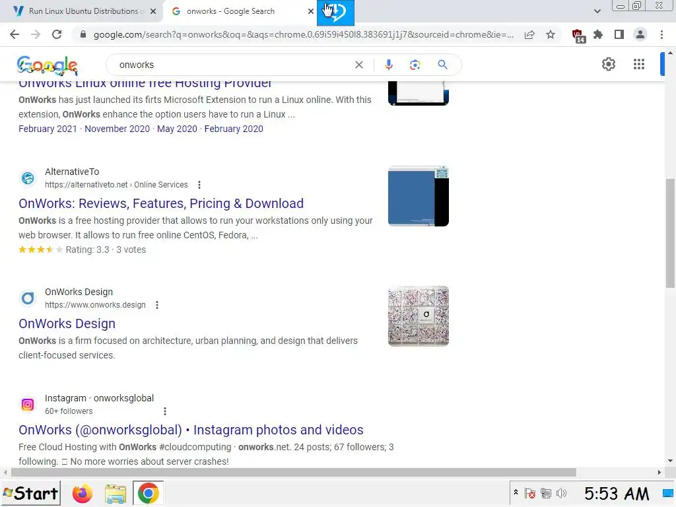This screenshot has height=507, width=676.
Task: Open OnWorks (@onworksglobal) Instagram result
Action: [191, 430]
